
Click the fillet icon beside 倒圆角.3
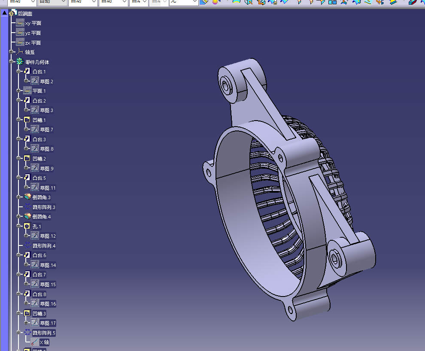click(27, 197)
